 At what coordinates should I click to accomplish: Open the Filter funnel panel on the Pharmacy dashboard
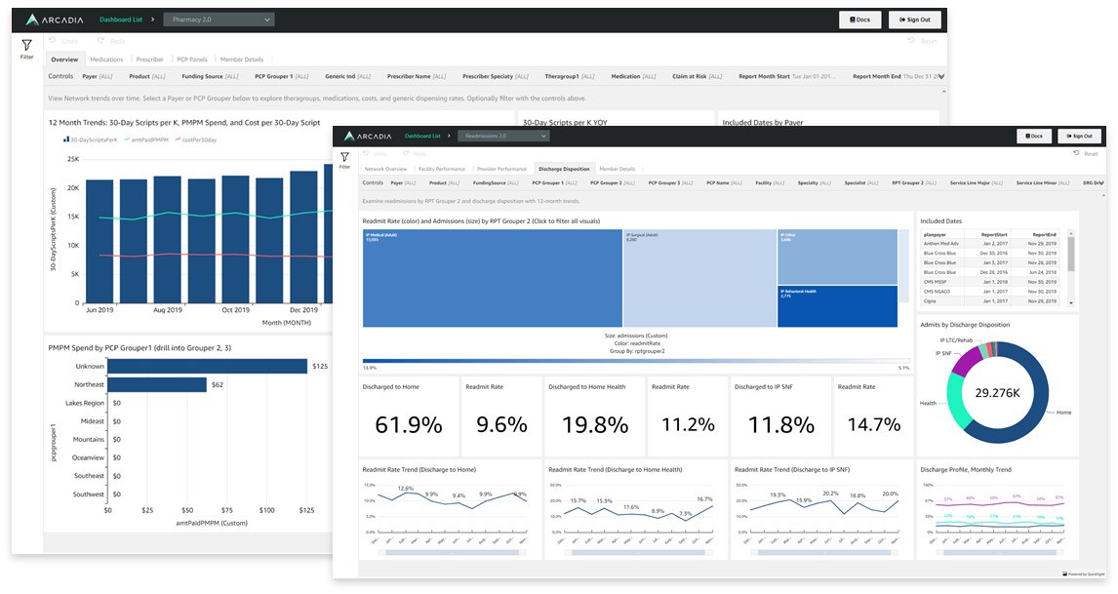(x=25, y=46)
